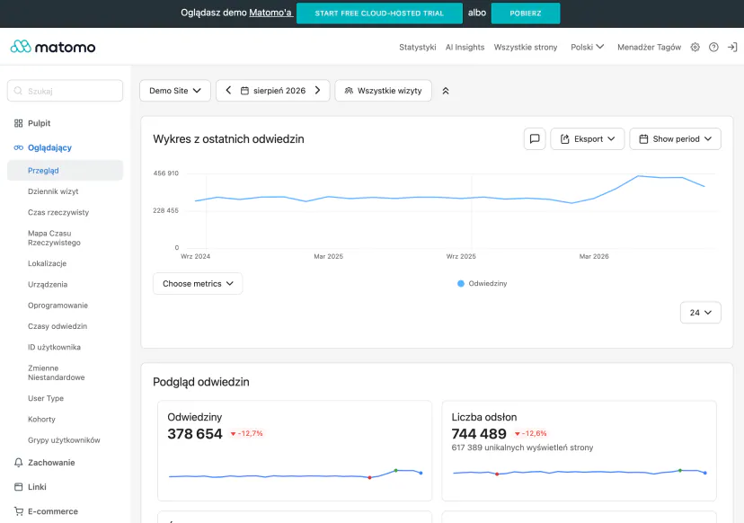The width and height of the screenshot is (744, 523).
Task: Click the Podgląd odwiedzin heading
Action: (x=200, y=382)
